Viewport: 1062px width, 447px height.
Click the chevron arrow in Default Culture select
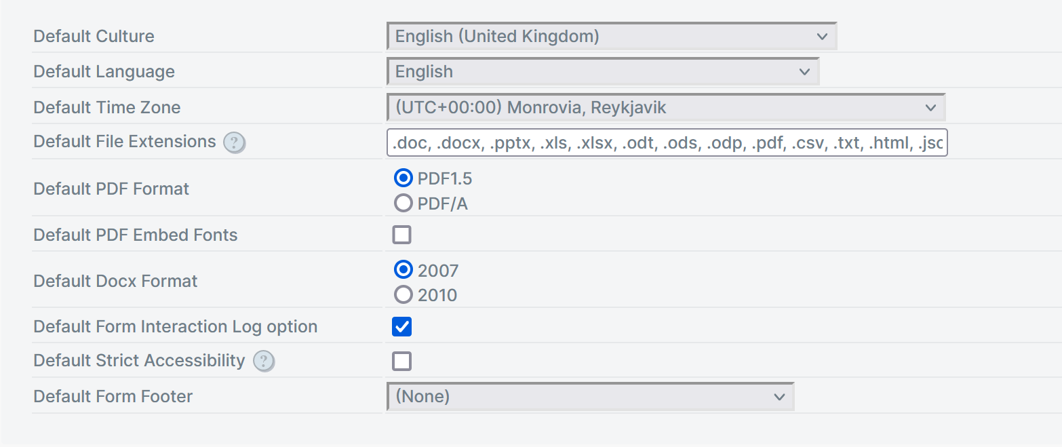tap(822, 37)
